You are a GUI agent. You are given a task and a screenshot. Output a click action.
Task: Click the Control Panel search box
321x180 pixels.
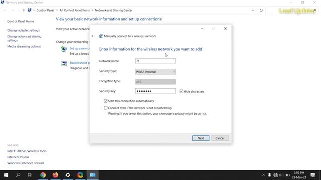coord(293,10)
